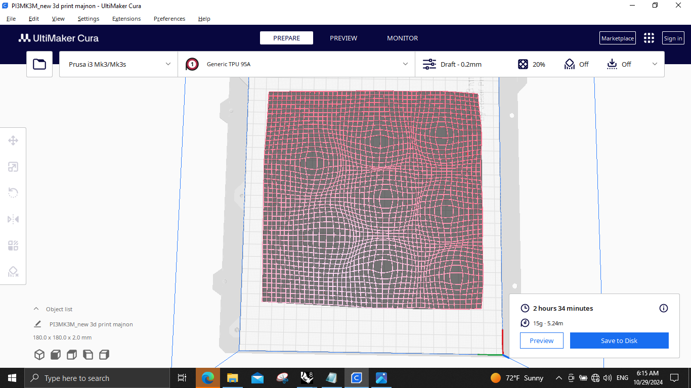
Task: Switch to front view cube
Action: click(56, 355)
